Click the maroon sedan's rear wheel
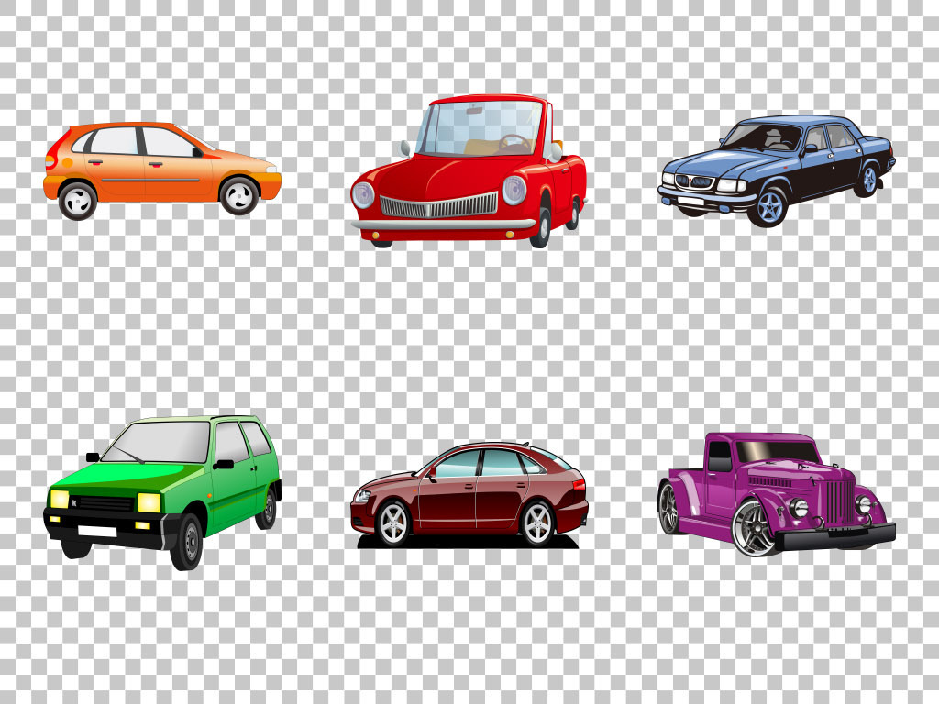The image size is (939, 704). coord(537,523)
